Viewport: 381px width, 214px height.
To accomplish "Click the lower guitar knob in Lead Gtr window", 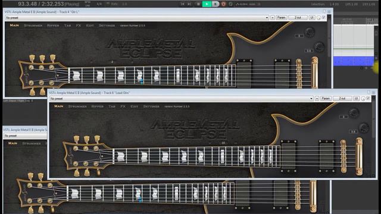I will point(364,127).
